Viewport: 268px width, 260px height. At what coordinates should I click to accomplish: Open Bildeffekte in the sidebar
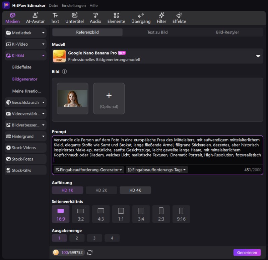click(22, 67)
